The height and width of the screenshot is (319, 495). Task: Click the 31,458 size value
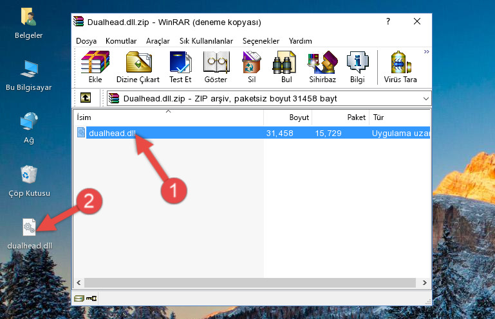(x=279, y=134)
